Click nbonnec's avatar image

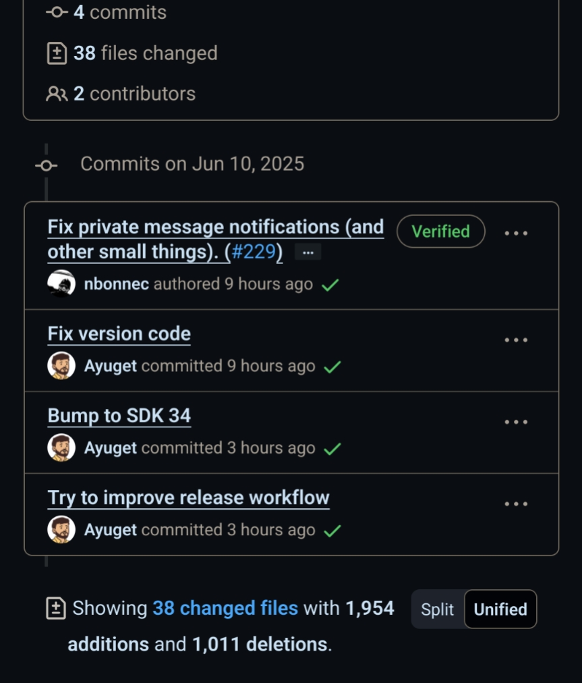(x=61, y=284)
